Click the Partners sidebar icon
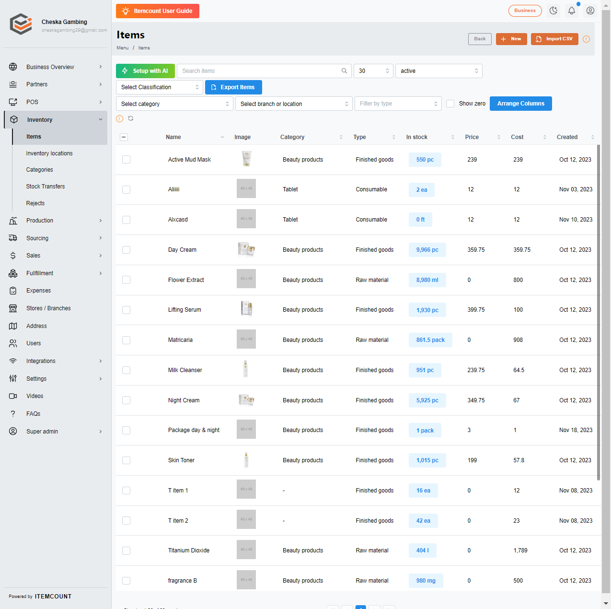Viewport: 611px width, 609px height. (13, 84)
